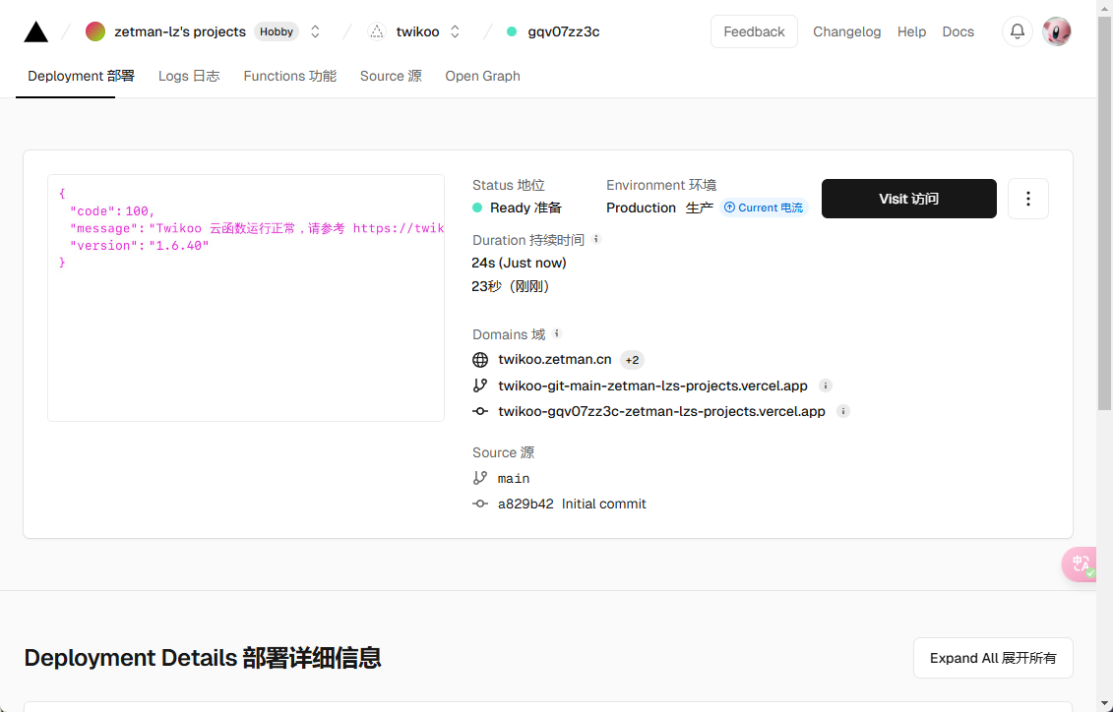
Task: Open the team switcher chevrons beside Hobby
Action: point(315,31)
